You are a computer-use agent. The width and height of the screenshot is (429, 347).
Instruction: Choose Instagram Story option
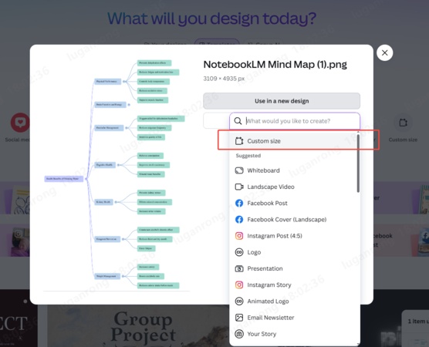click(x=292, y=285)
